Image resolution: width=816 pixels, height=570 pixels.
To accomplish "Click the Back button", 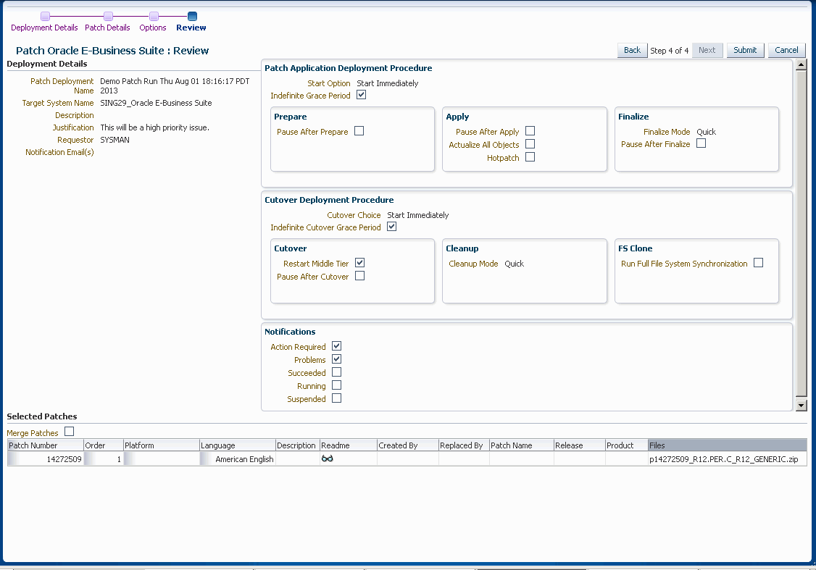I will click(633, 50).
